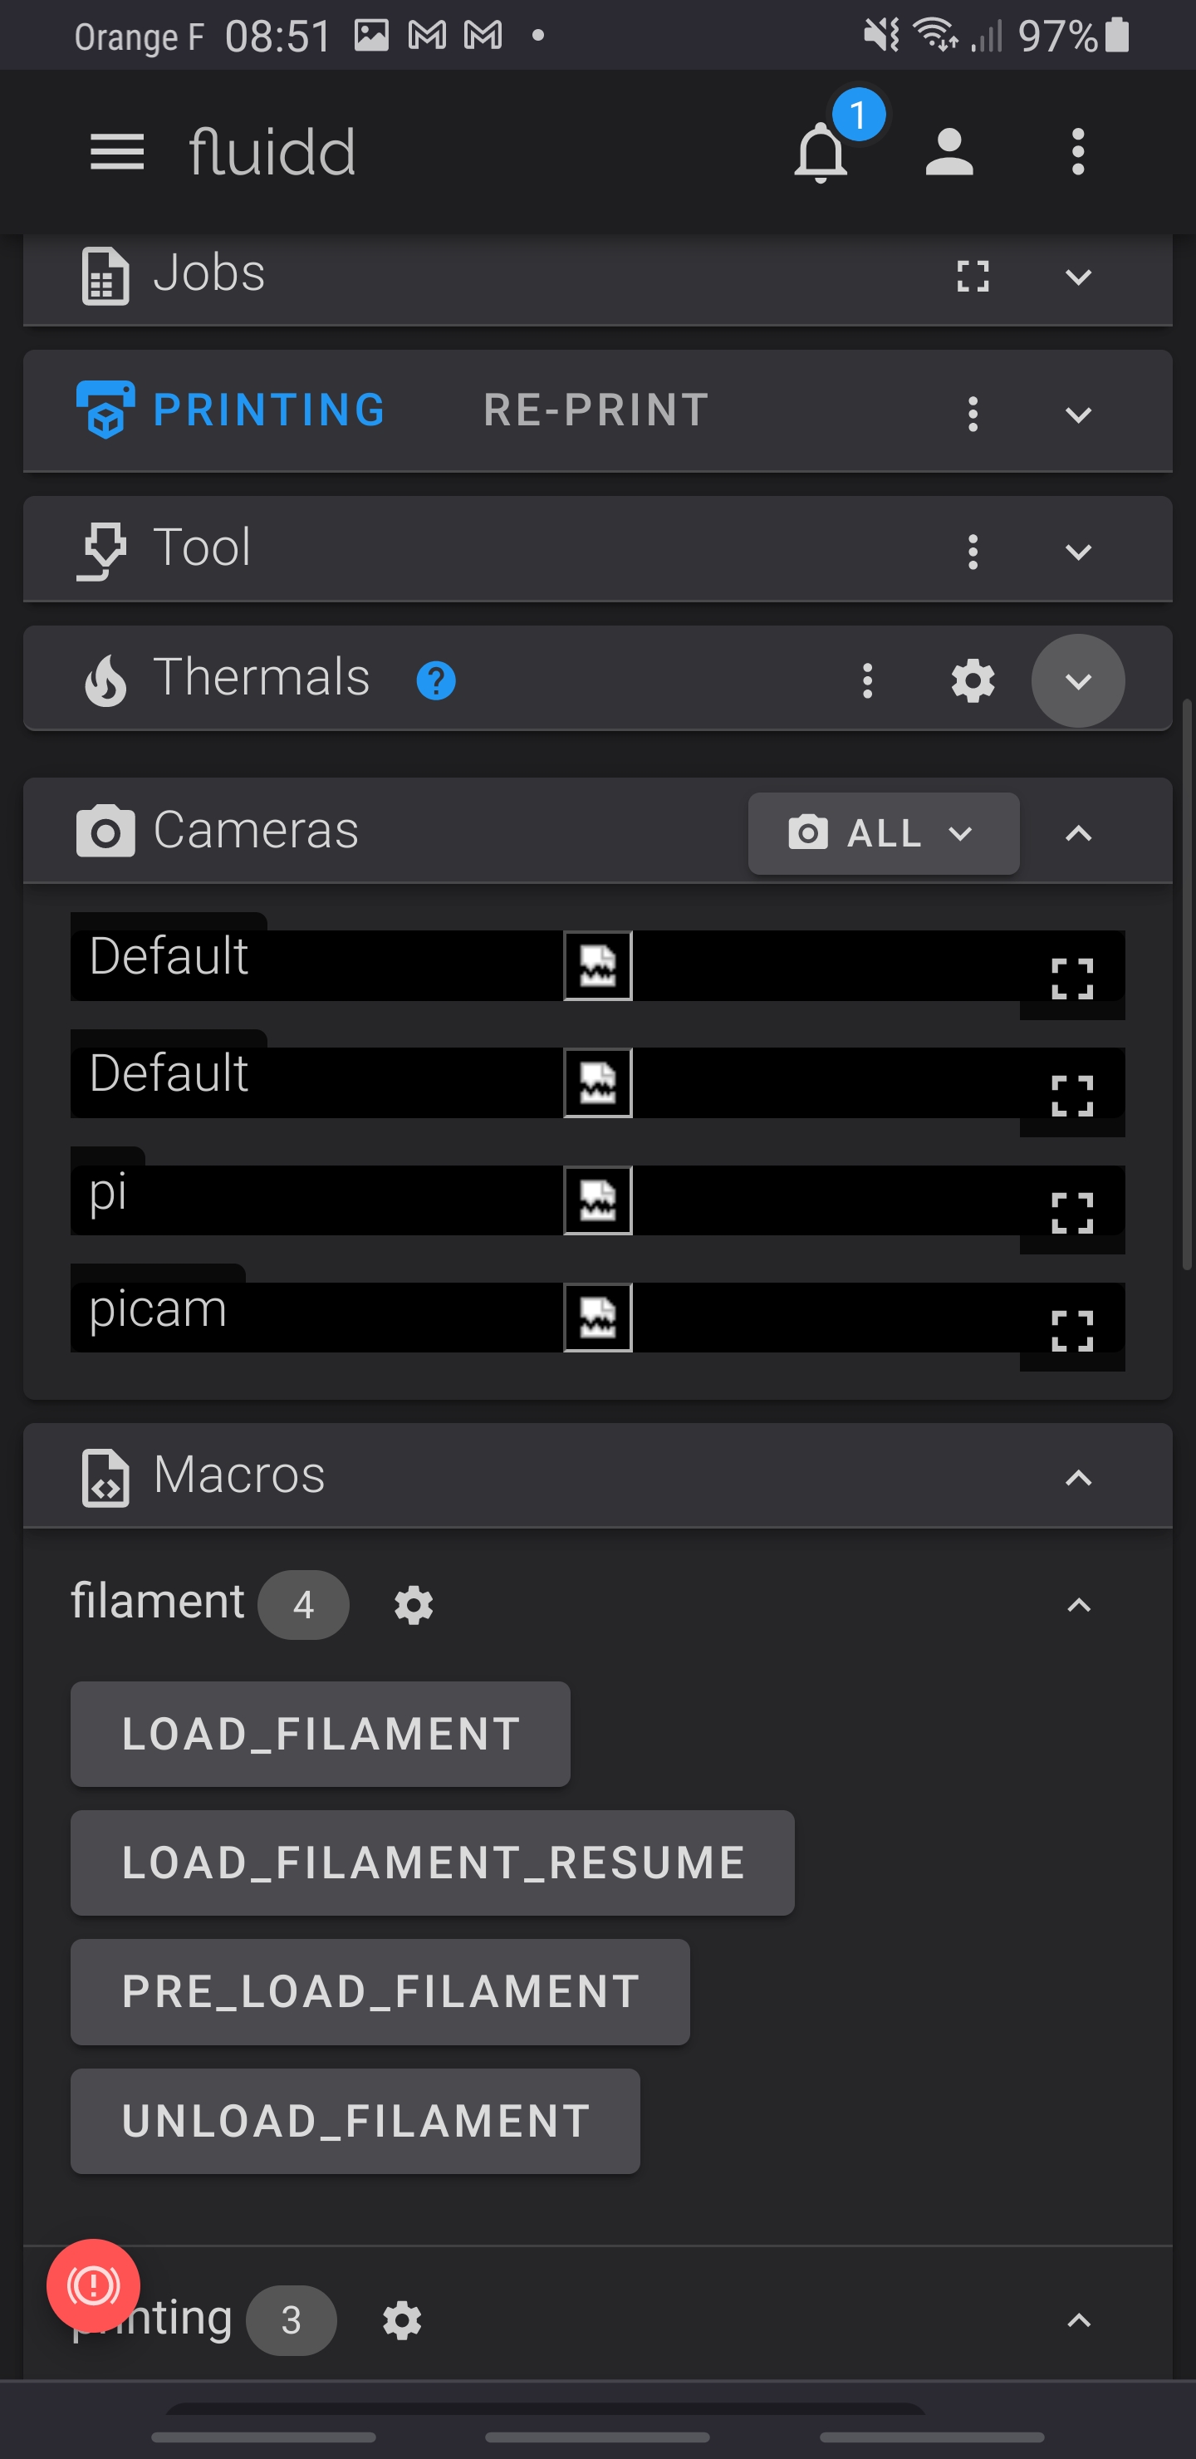Open the navigation drawer hamburger menu
This screenshot has width=1196, height=2459.
point(116,153)
